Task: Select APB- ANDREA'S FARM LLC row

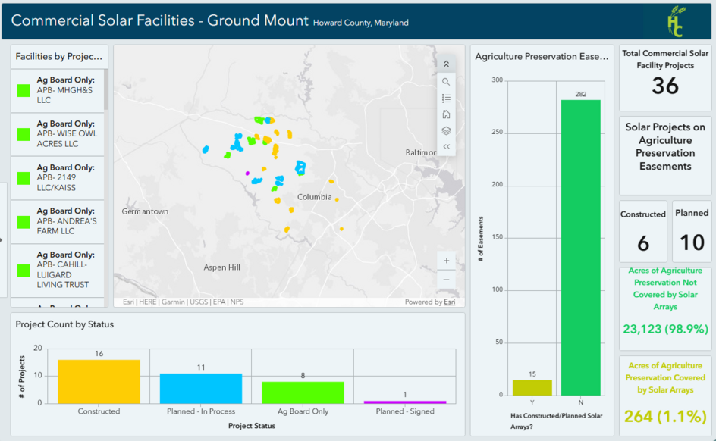Action: pyautogui.click(x=58, y=221)
